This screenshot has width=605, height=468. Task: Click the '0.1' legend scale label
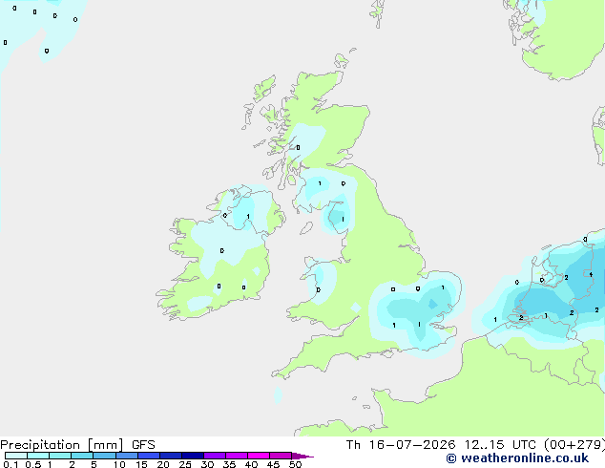click(10, 464)
